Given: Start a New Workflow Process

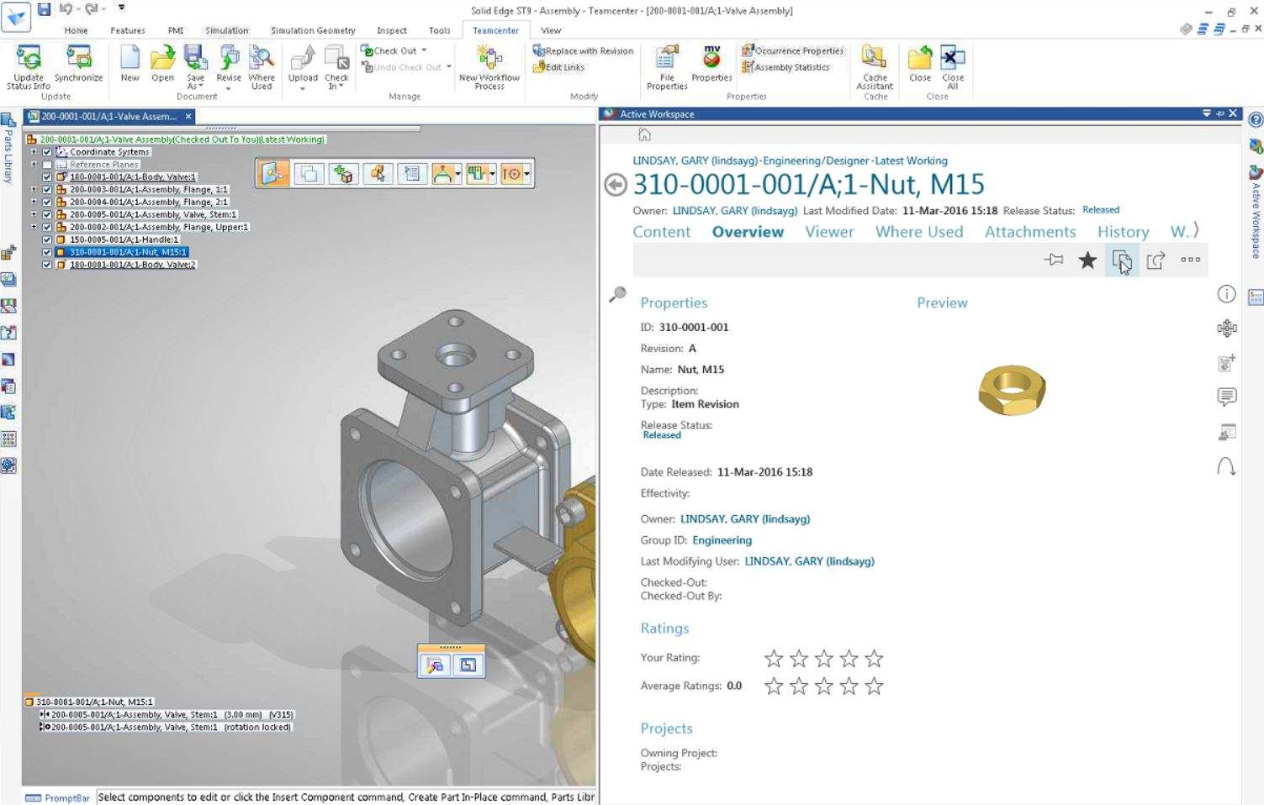Looking at the screenshot, I should pyautogui.click(x=489, y=67).
